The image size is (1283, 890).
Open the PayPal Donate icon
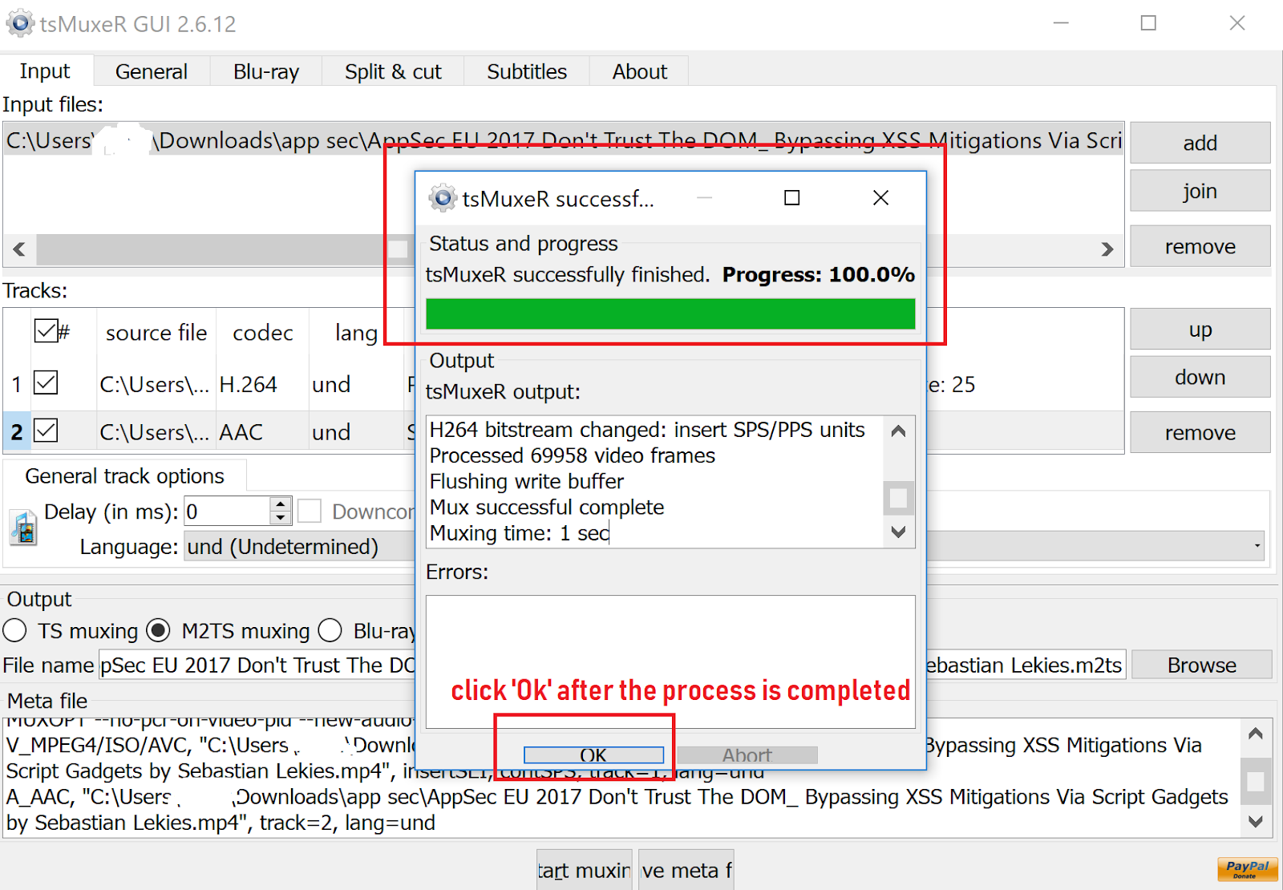(1247, 869)
